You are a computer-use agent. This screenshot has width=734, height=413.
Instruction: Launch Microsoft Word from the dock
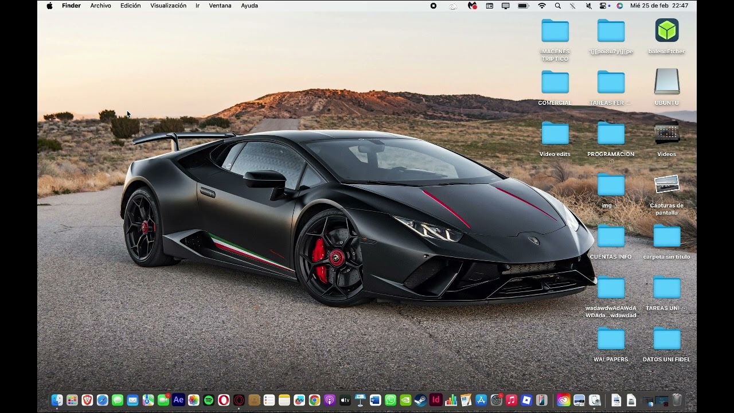[376, 400]
